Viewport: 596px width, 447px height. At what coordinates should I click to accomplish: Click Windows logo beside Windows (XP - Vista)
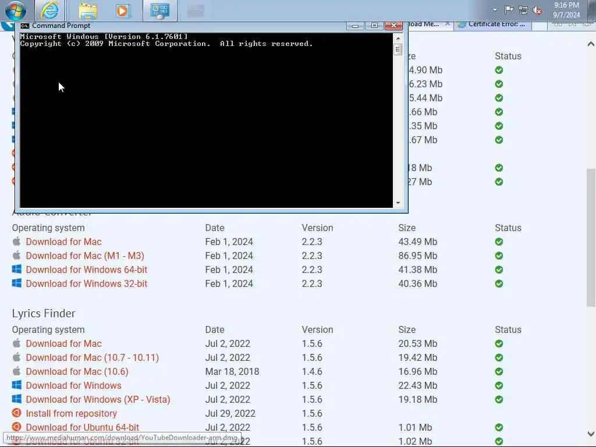click(x=16, y=399)
